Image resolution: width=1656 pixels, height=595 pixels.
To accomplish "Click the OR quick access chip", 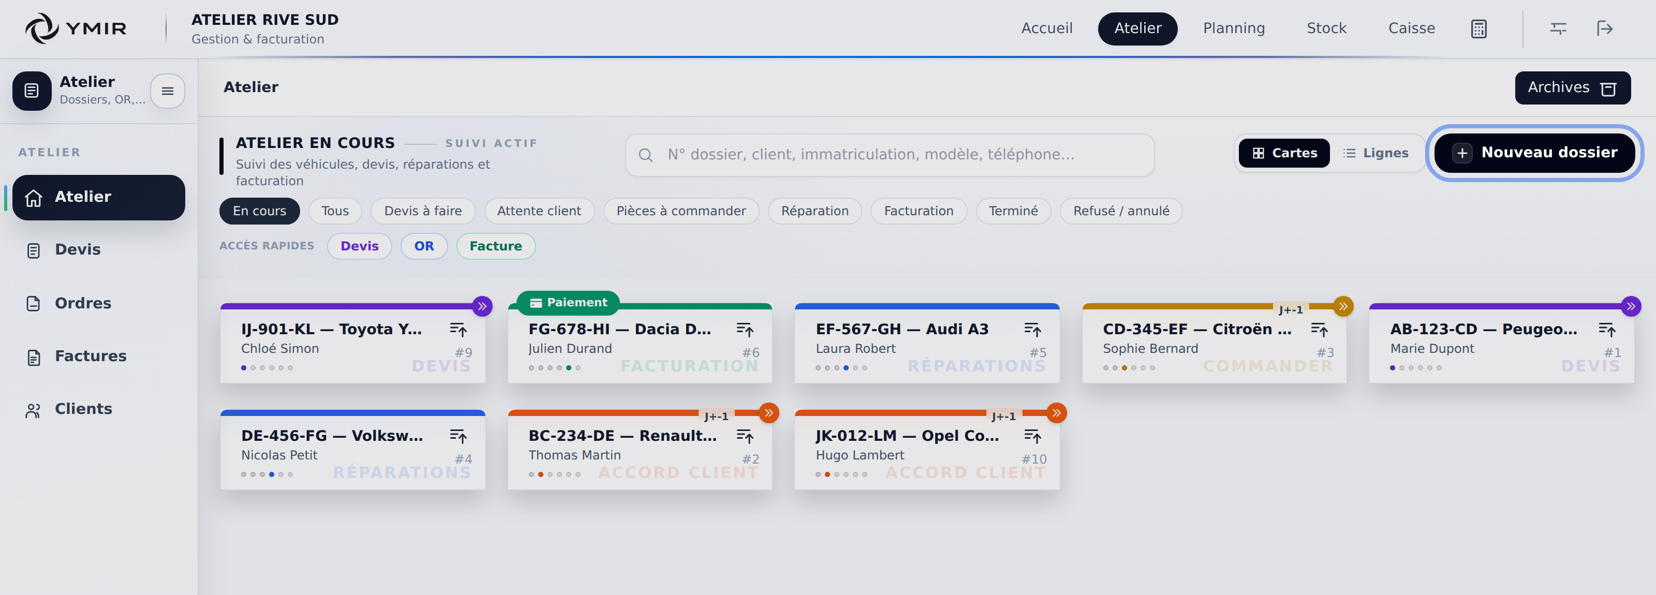I will click(424, 246).
